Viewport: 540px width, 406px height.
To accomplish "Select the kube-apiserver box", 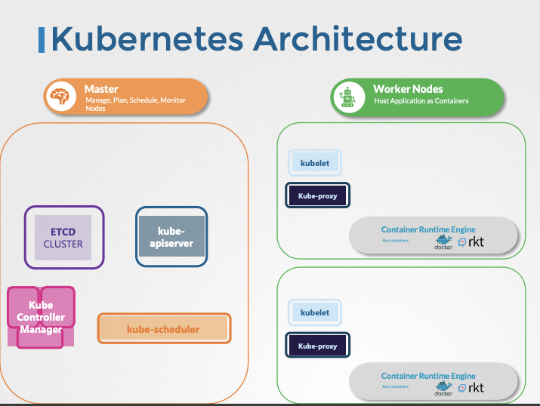I will tap(171, 237).
